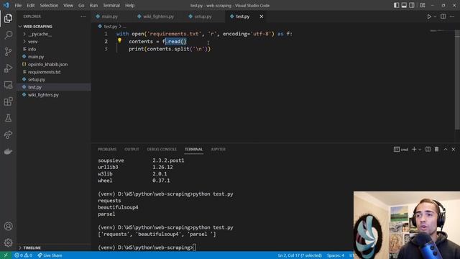Switch to the main.py editor tab
The width and height of the screenshot is (460, 259).
[110, 17]
